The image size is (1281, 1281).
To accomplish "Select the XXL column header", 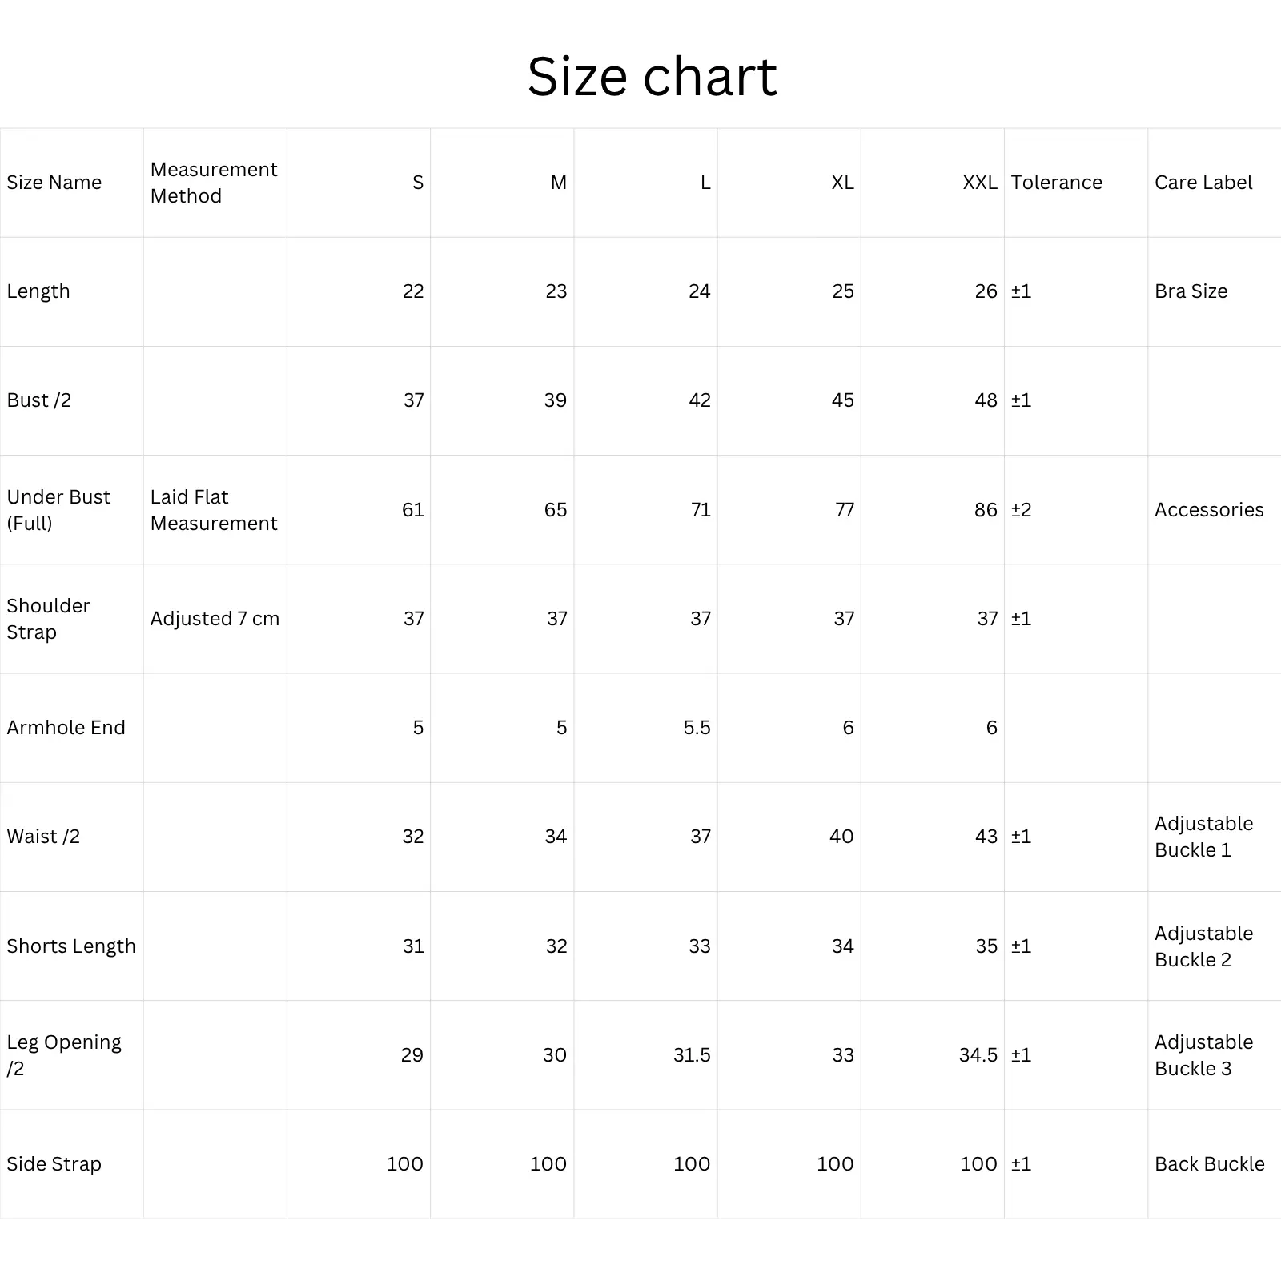I will [979, 183].
